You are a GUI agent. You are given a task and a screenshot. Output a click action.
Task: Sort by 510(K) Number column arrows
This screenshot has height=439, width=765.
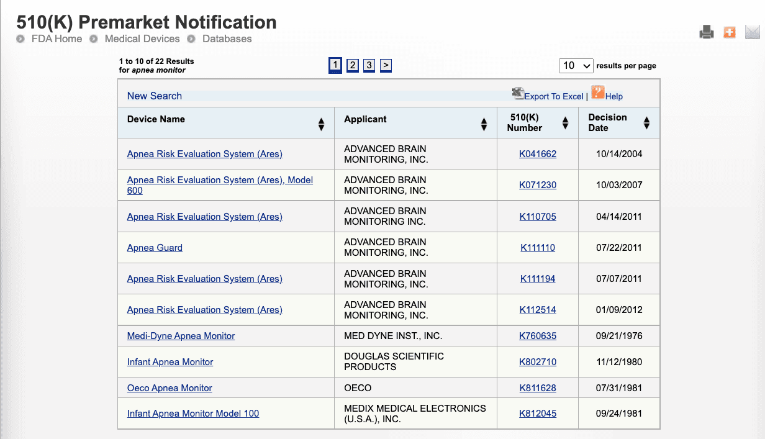coord(565,123)
